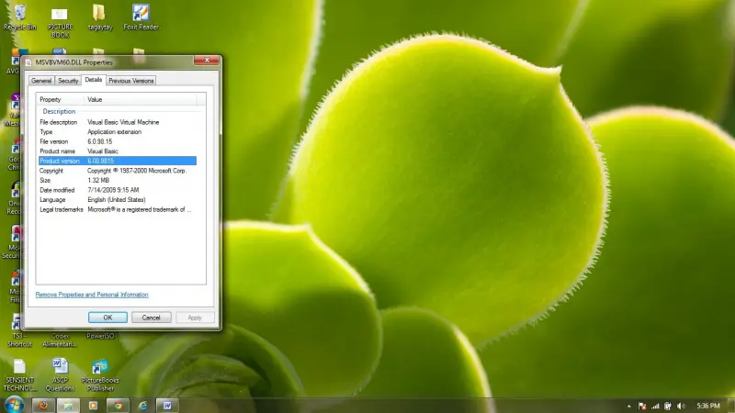Launch Foxit Reader desktop shortcut

click(141, 17)
